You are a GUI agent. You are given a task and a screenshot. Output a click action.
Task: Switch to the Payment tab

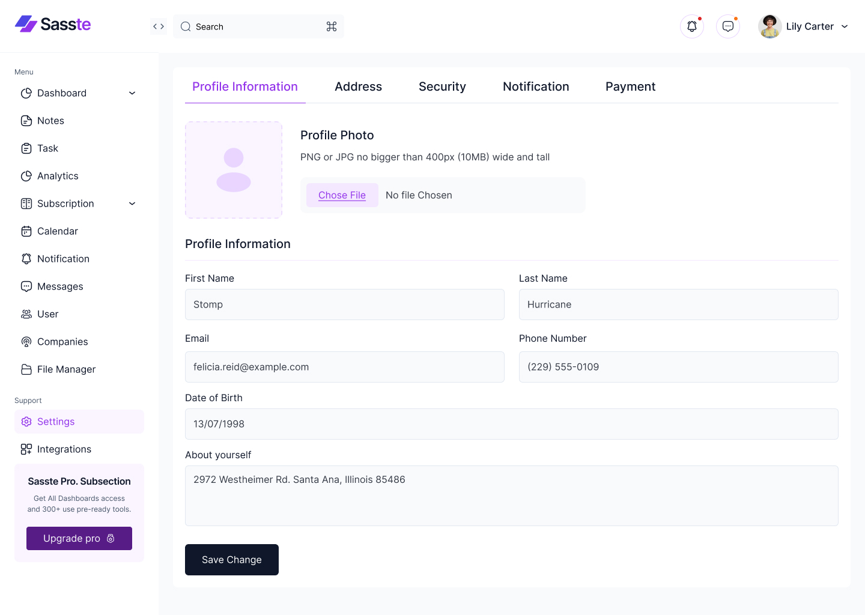[630, 86]
